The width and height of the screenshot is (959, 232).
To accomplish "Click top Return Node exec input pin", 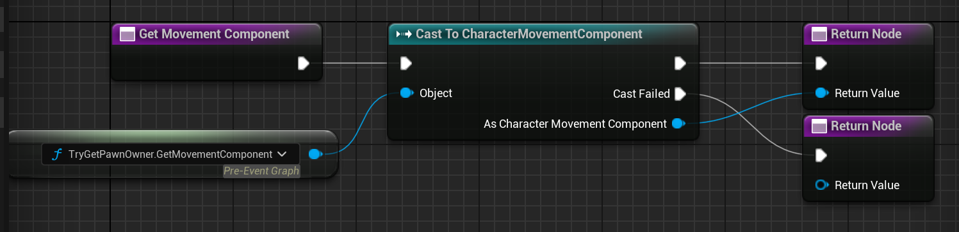I will [x=821, y=63].
